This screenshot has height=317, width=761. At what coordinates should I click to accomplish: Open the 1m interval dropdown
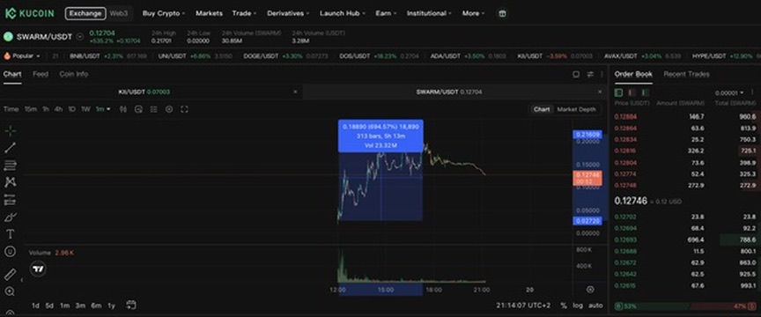click(x=103, y=109)
